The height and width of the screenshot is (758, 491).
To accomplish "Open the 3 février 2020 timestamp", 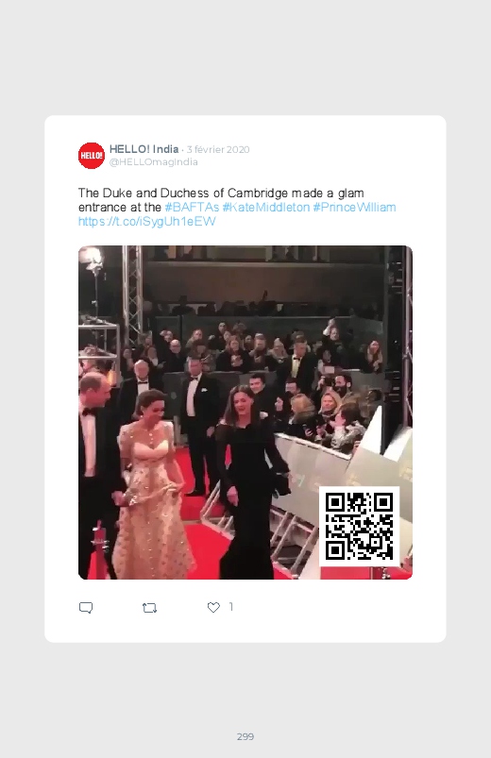I will pos(218,150).
